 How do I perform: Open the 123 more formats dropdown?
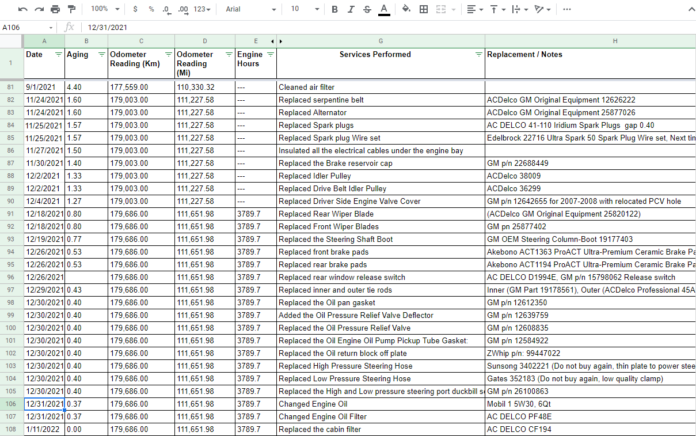click(202, 9)
